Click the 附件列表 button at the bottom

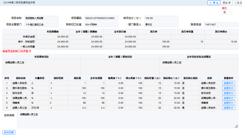(9, 132)
